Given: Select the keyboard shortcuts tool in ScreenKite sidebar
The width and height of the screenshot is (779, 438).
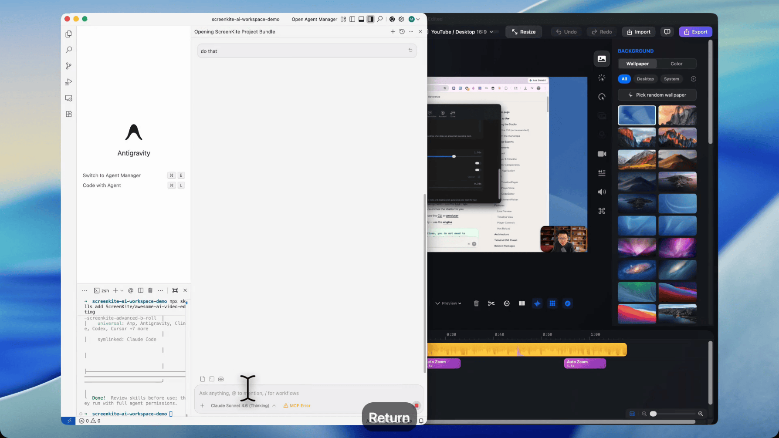Looking at the screenshot, I should tap(602, 211).
